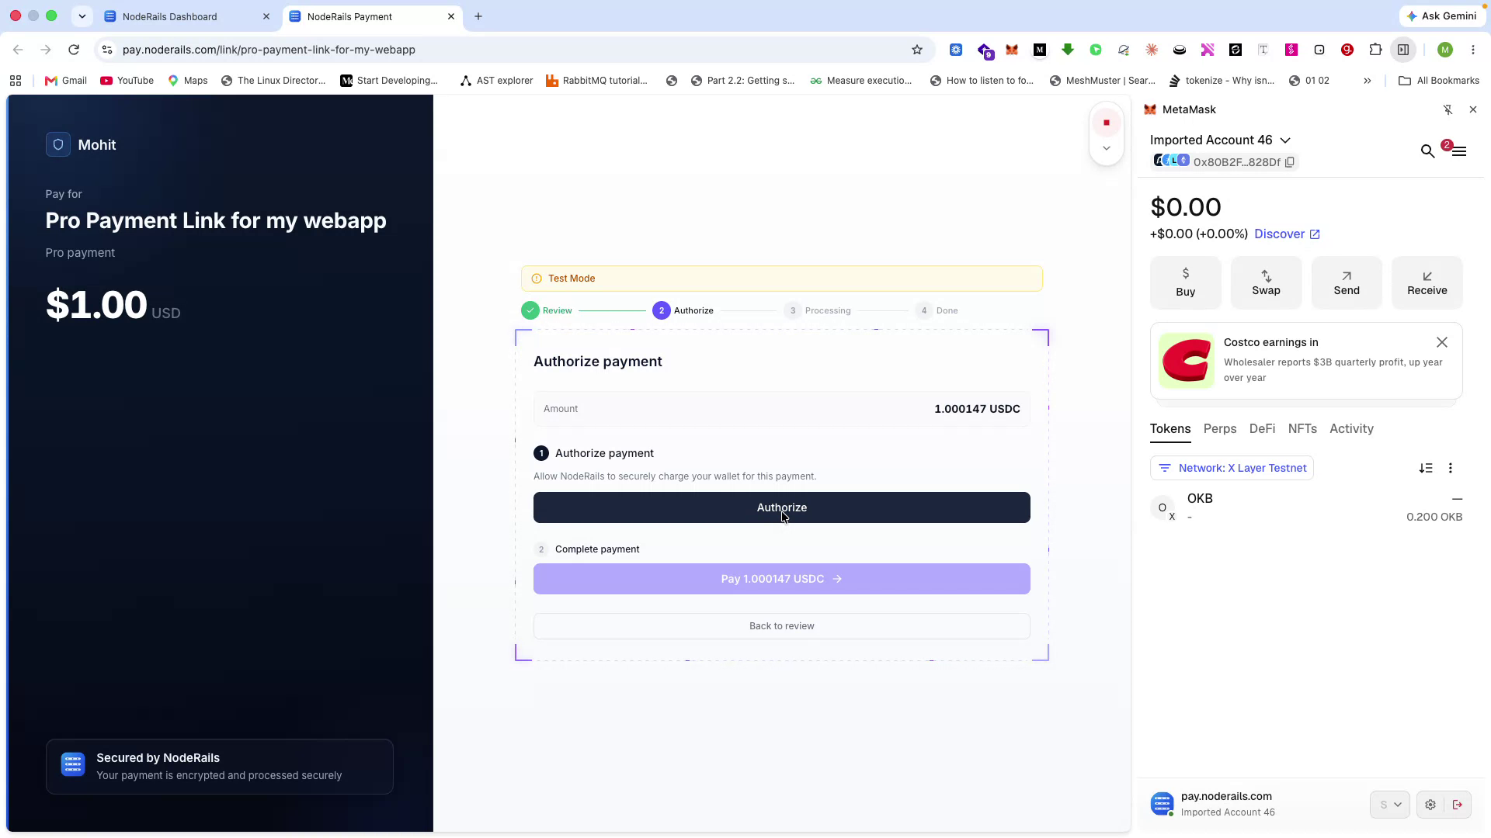Click the MetaMask Receive button
1491x838 pixels.
pyautogui.click(x=1427, y=282)
